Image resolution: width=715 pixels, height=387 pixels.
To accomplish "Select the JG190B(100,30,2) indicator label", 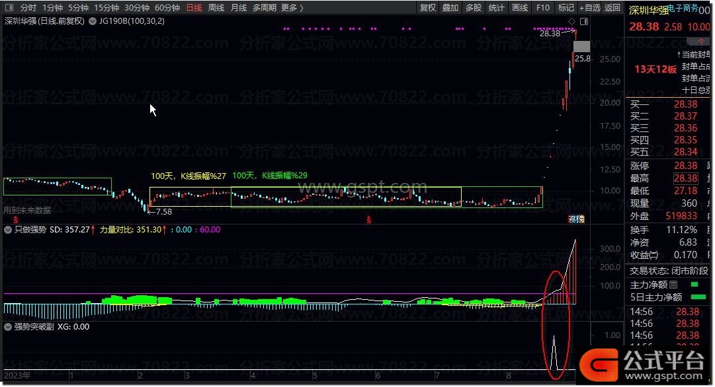I will tap(132, 21).
